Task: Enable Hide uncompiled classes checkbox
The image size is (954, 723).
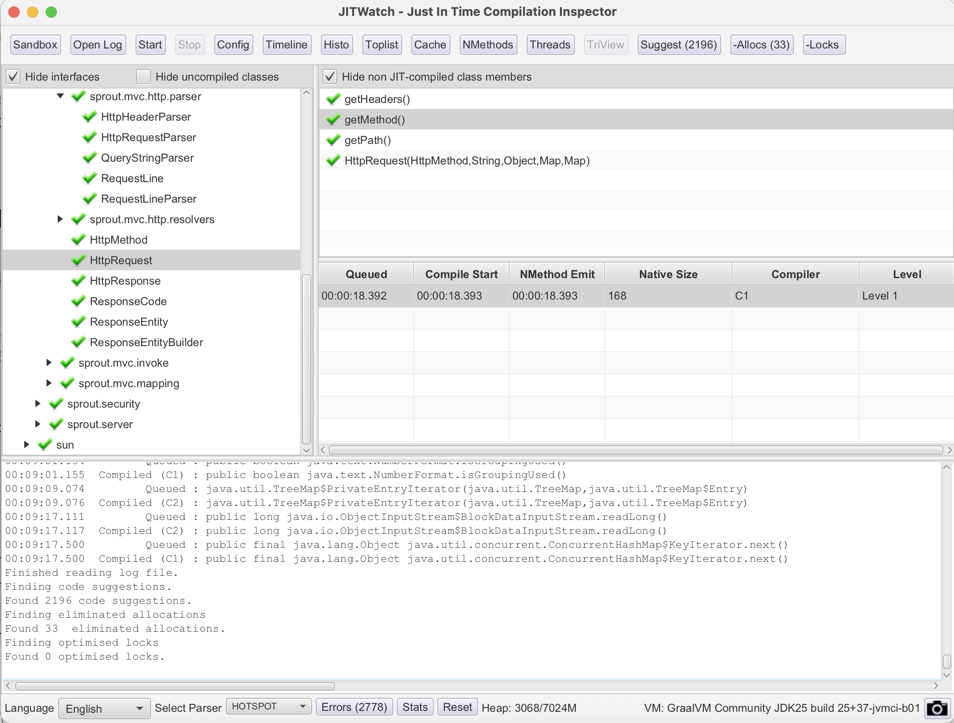Action: tap(143, 76)
